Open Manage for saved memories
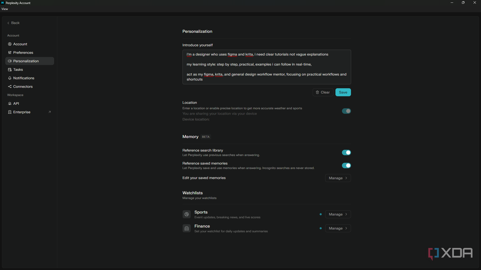 click(338, 178)
